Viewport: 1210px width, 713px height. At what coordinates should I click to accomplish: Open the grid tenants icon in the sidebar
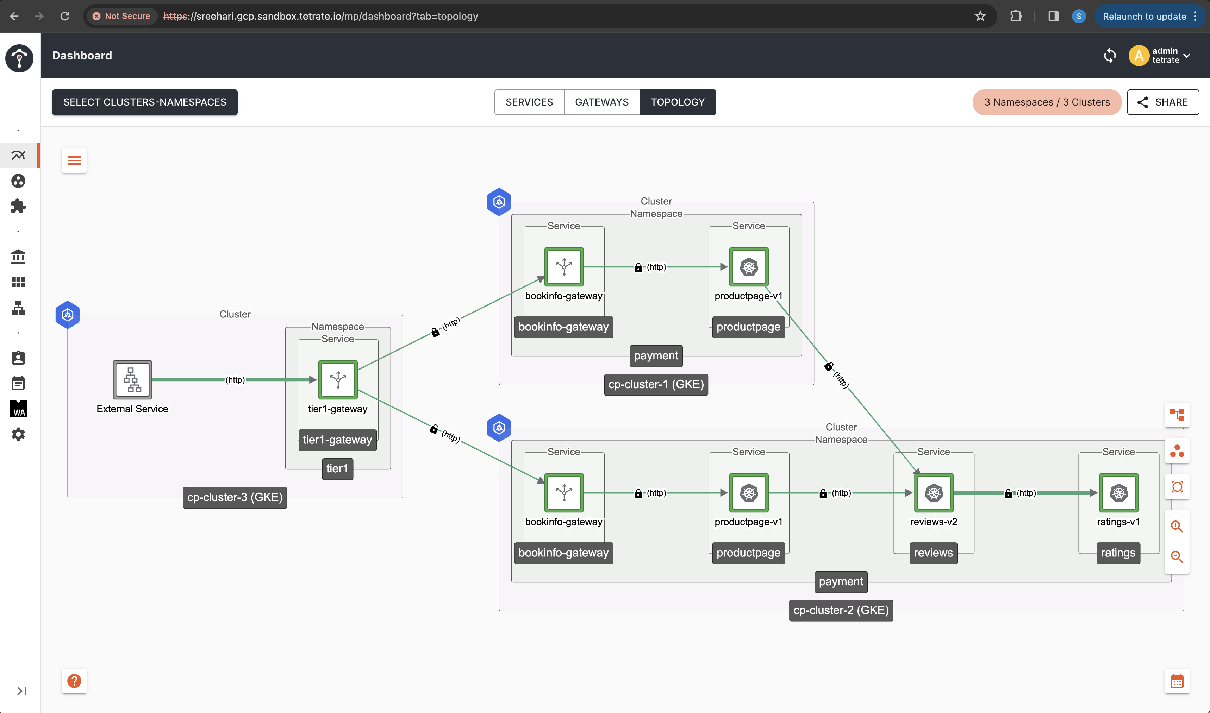click(18, 282)
